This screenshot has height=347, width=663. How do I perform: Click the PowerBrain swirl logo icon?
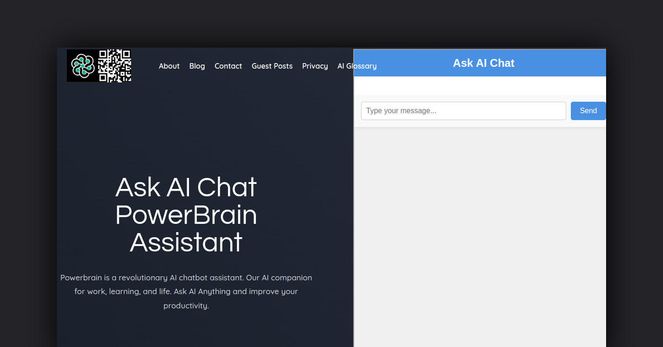click(x=82, y=66)
